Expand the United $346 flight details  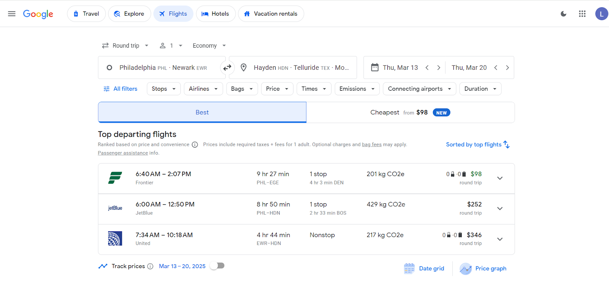coord(500,239)
